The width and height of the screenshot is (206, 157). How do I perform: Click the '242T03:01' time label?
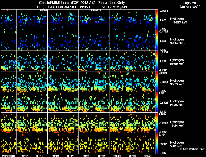coord(8,156)
